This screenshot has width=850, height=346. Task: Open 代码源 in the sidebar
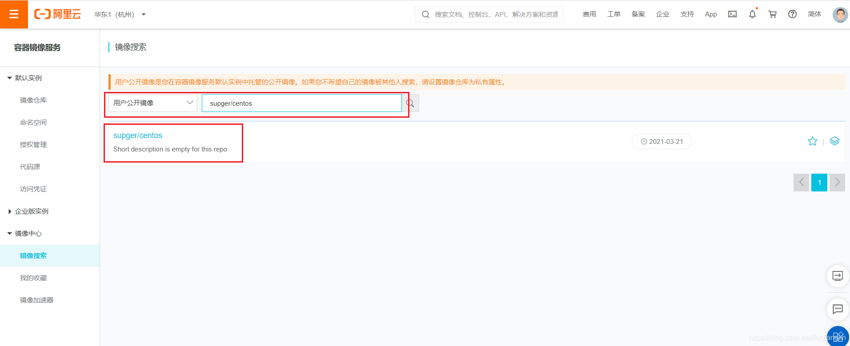(30, 167)
